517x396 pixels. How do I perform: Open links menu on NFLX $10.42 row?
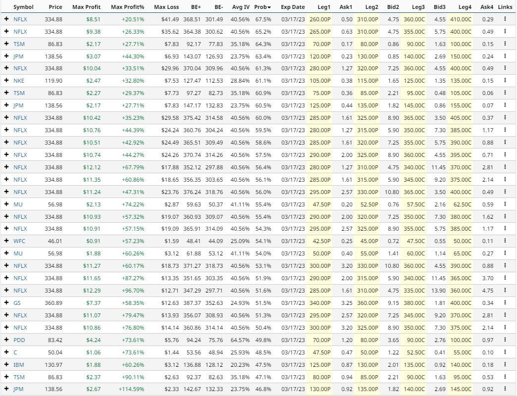505,118
